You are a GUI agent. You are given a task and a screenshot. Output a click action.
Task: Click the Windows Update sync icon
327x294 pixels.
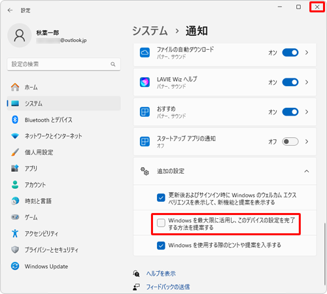15,266
